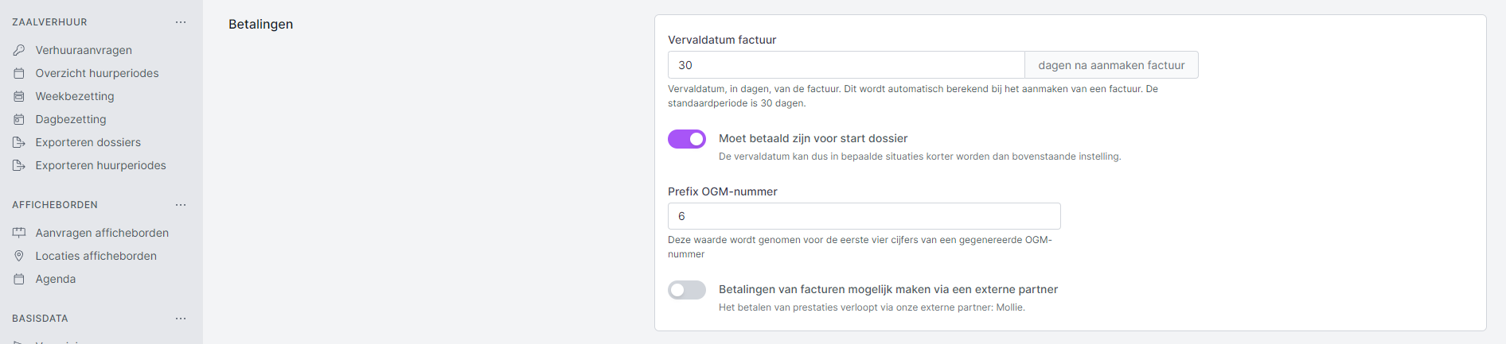Disable 'Moet betaald zijn voor start dossier' toggle
This screenshot has width=1506, height=344.
(687, 139)
